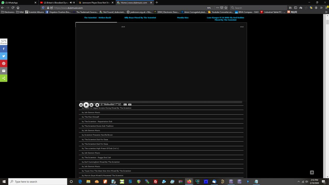Open the Windows notification center
The image size is (329, 185).
pyautogui.click(x=324, y=182)
